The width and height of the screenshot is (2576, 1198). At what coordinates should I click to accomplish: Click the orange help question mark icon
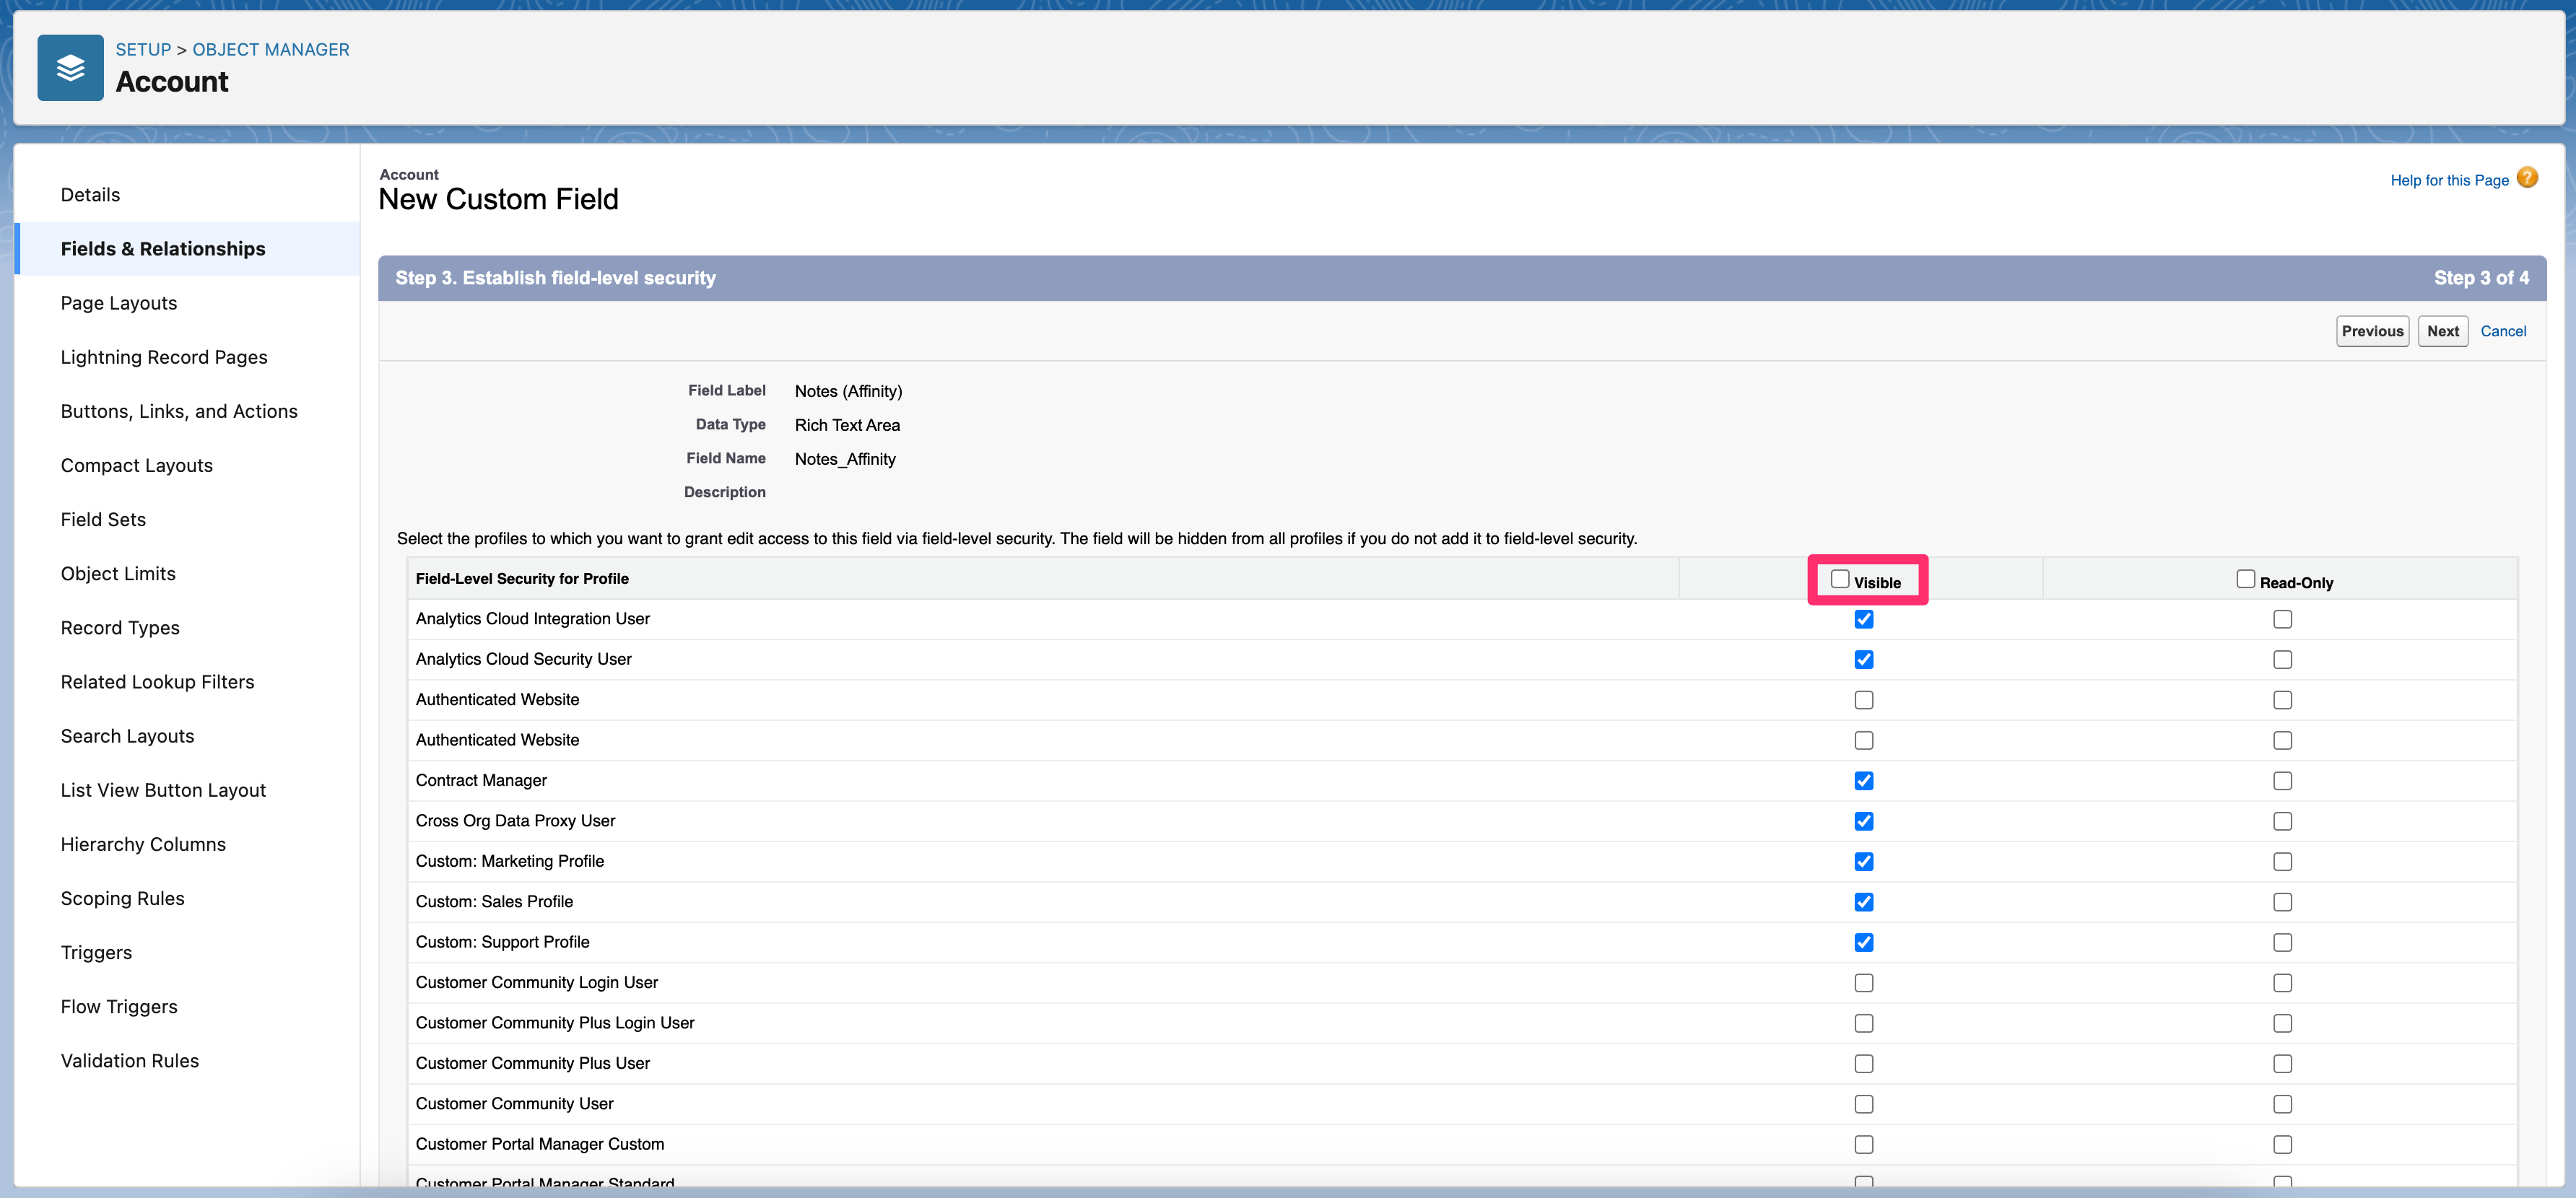[x=2529, y=178]
